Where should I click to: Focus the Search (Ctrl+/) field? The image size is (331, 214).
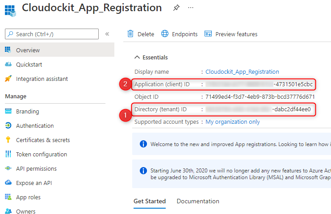[52, 34]
